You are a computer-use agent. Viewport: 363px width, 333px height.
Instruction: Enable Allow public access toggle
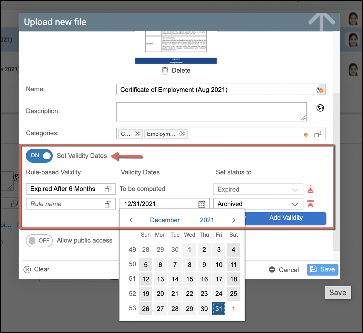(39, 241)
